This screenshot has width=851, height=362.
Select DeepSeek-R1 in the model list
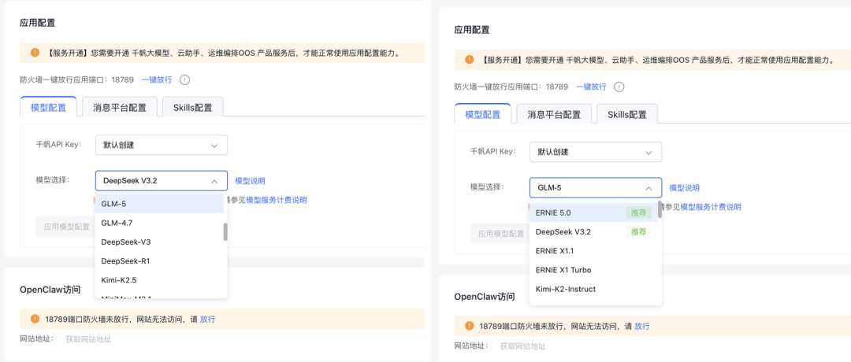tap(125, 260)
